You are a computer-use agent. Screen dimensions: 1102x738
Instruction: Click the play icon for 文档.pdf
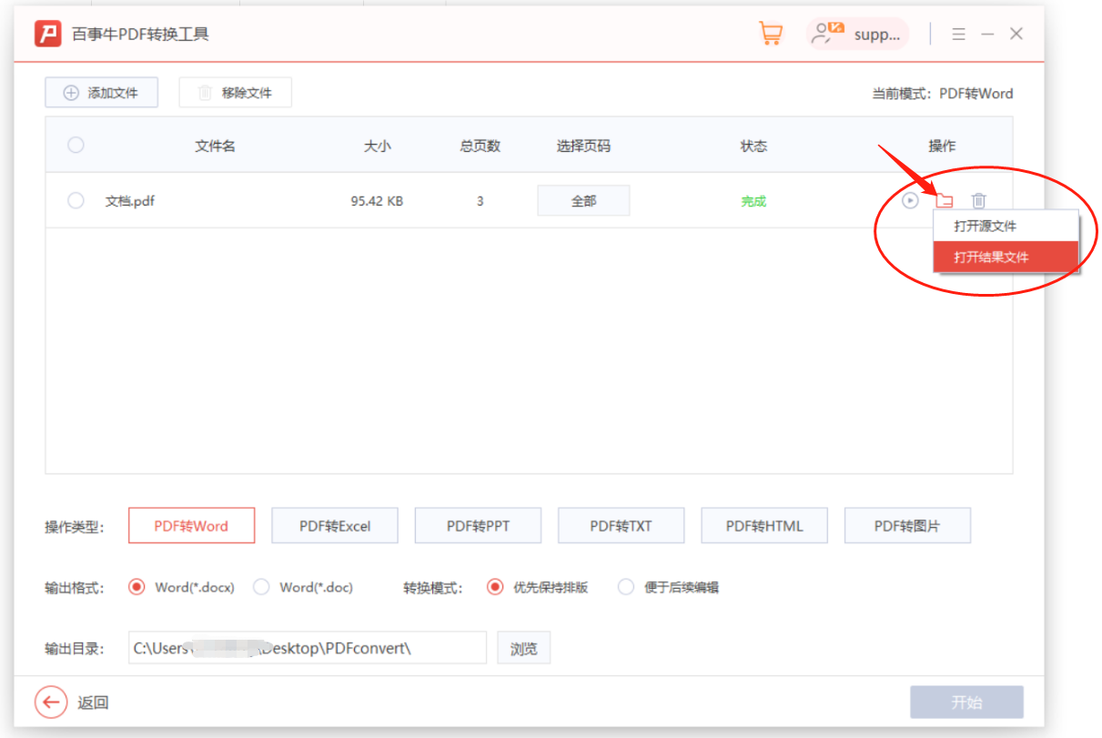tap(909, 200)
